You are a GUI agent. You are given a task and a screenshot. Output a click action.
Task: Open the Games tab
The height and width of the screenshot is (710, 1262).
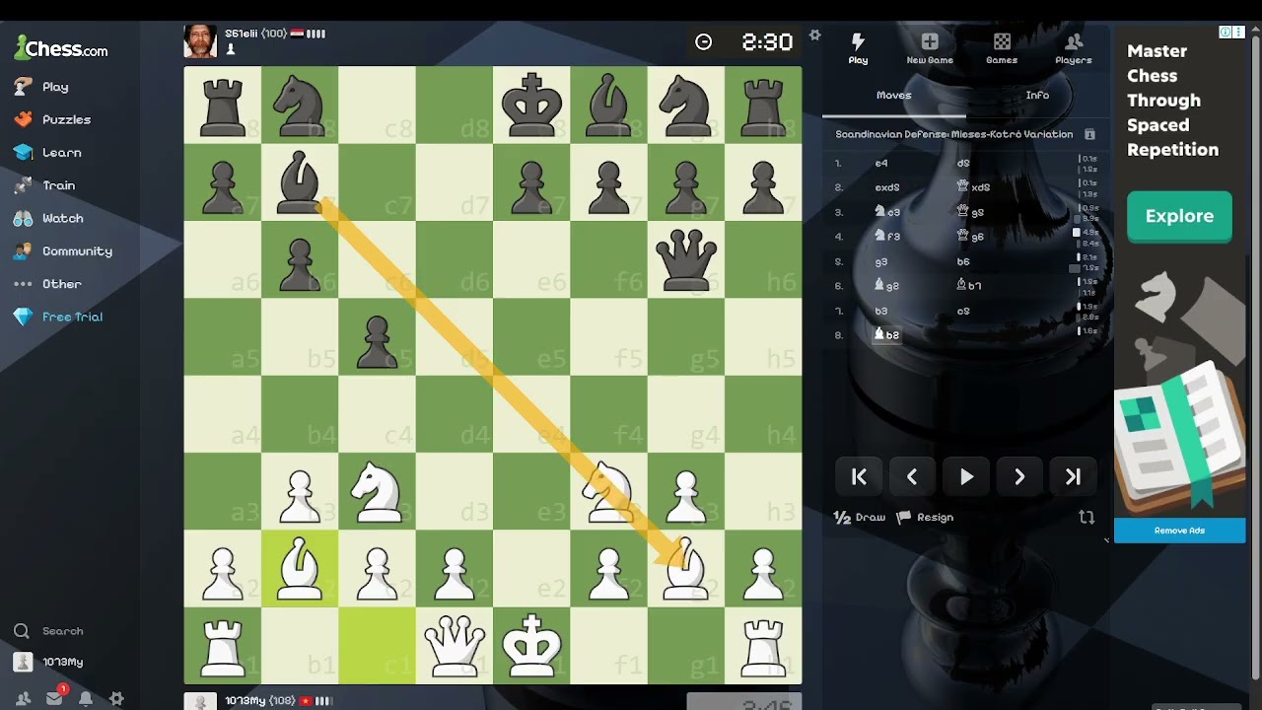pos(1002,48)
